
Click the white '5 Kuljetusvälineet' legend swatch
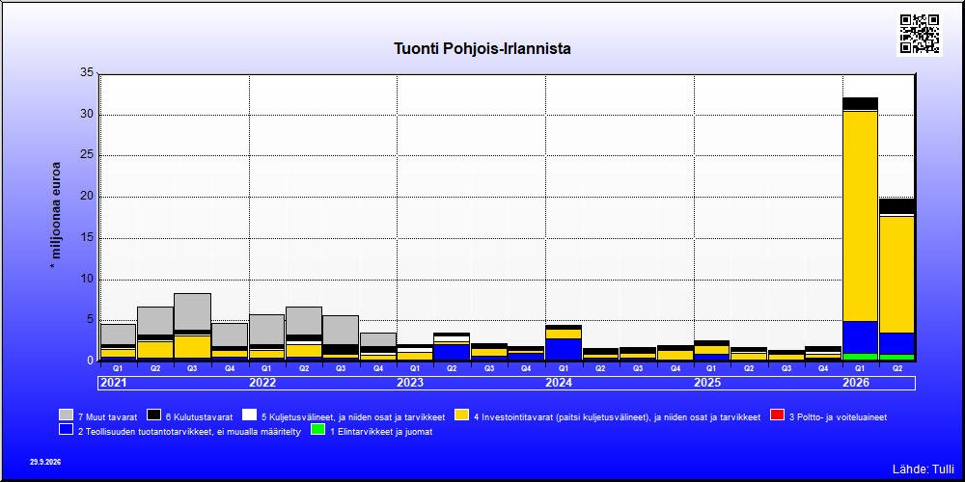click(x=249, y=416)
